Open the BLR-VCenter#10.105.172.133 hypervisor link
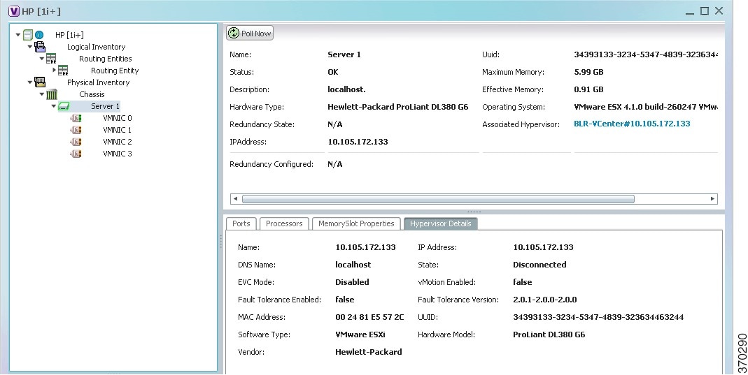The image size is (748, 375). click(632, 124)
